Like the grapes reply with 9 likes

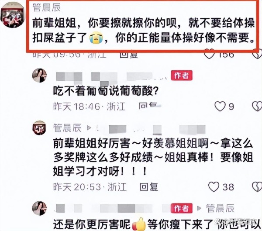click(220, 106)
